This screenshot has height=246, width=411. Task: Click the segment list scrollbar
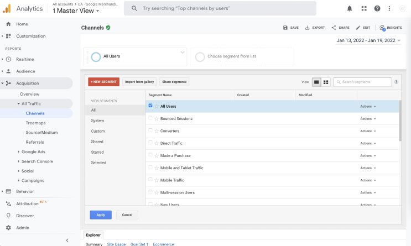[x=400, y=121]
